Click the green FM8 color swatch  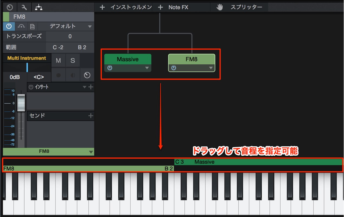coord(6,17)
